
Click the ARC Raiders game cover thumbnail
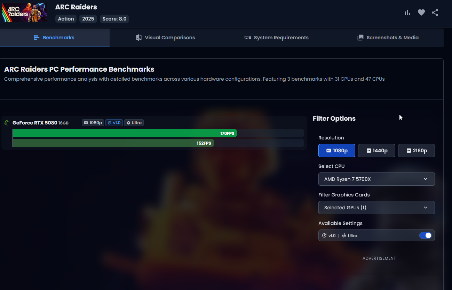click(x=25, y=13)
